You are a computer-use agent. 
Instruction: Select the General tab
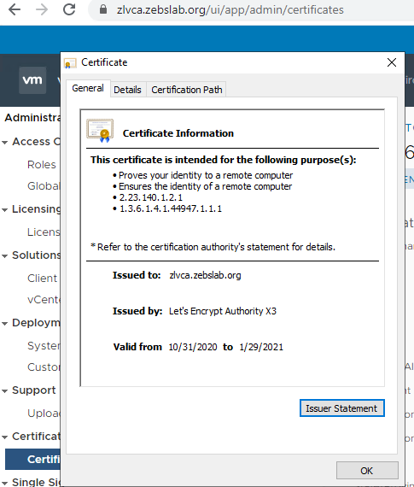pyautogui.click(x=88, y=88)
